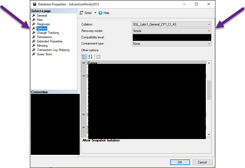The height and width of the screenshot is (168, 245).
Task: Confirm changes with the OK button
Action: click(x=180, y=162)
